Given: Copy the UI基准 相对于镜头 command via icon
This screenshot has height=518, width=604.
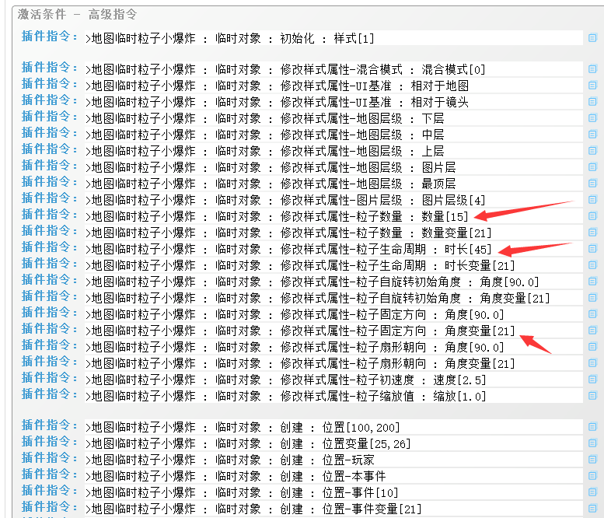Looking at the screenshot, I should (592, 102).
